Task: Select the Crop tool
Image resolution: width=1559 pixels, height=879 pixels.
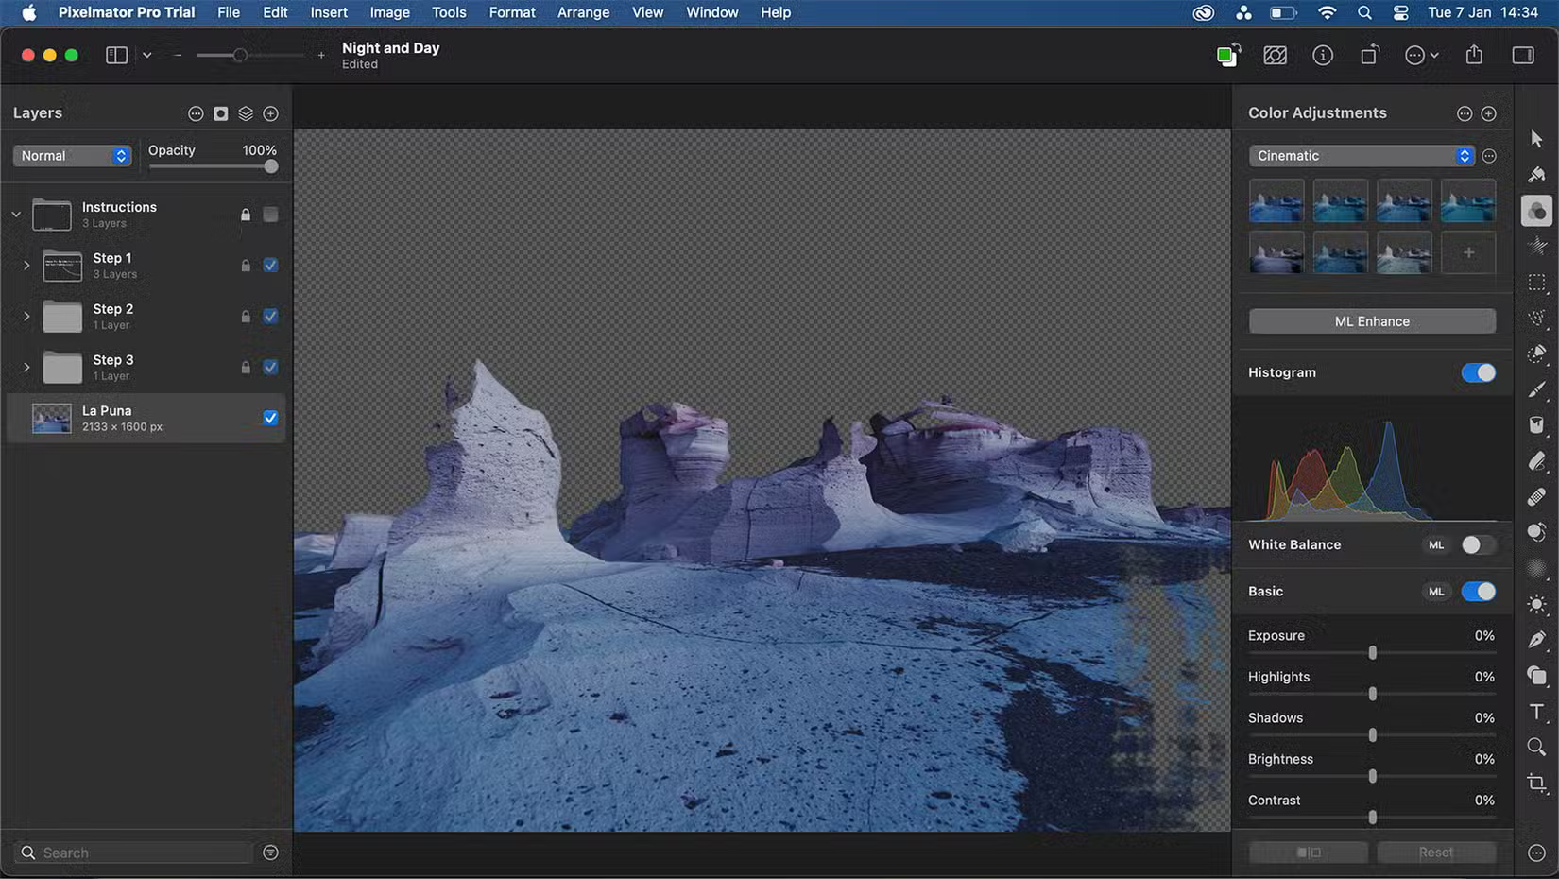Action: (x=1536, y=783)
